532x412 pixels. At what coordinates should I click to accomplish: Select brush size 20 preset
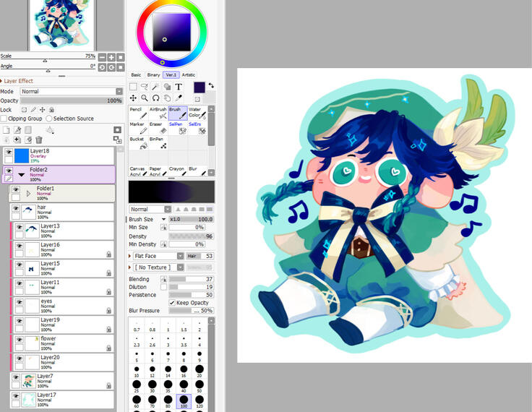tap(199, 371)
